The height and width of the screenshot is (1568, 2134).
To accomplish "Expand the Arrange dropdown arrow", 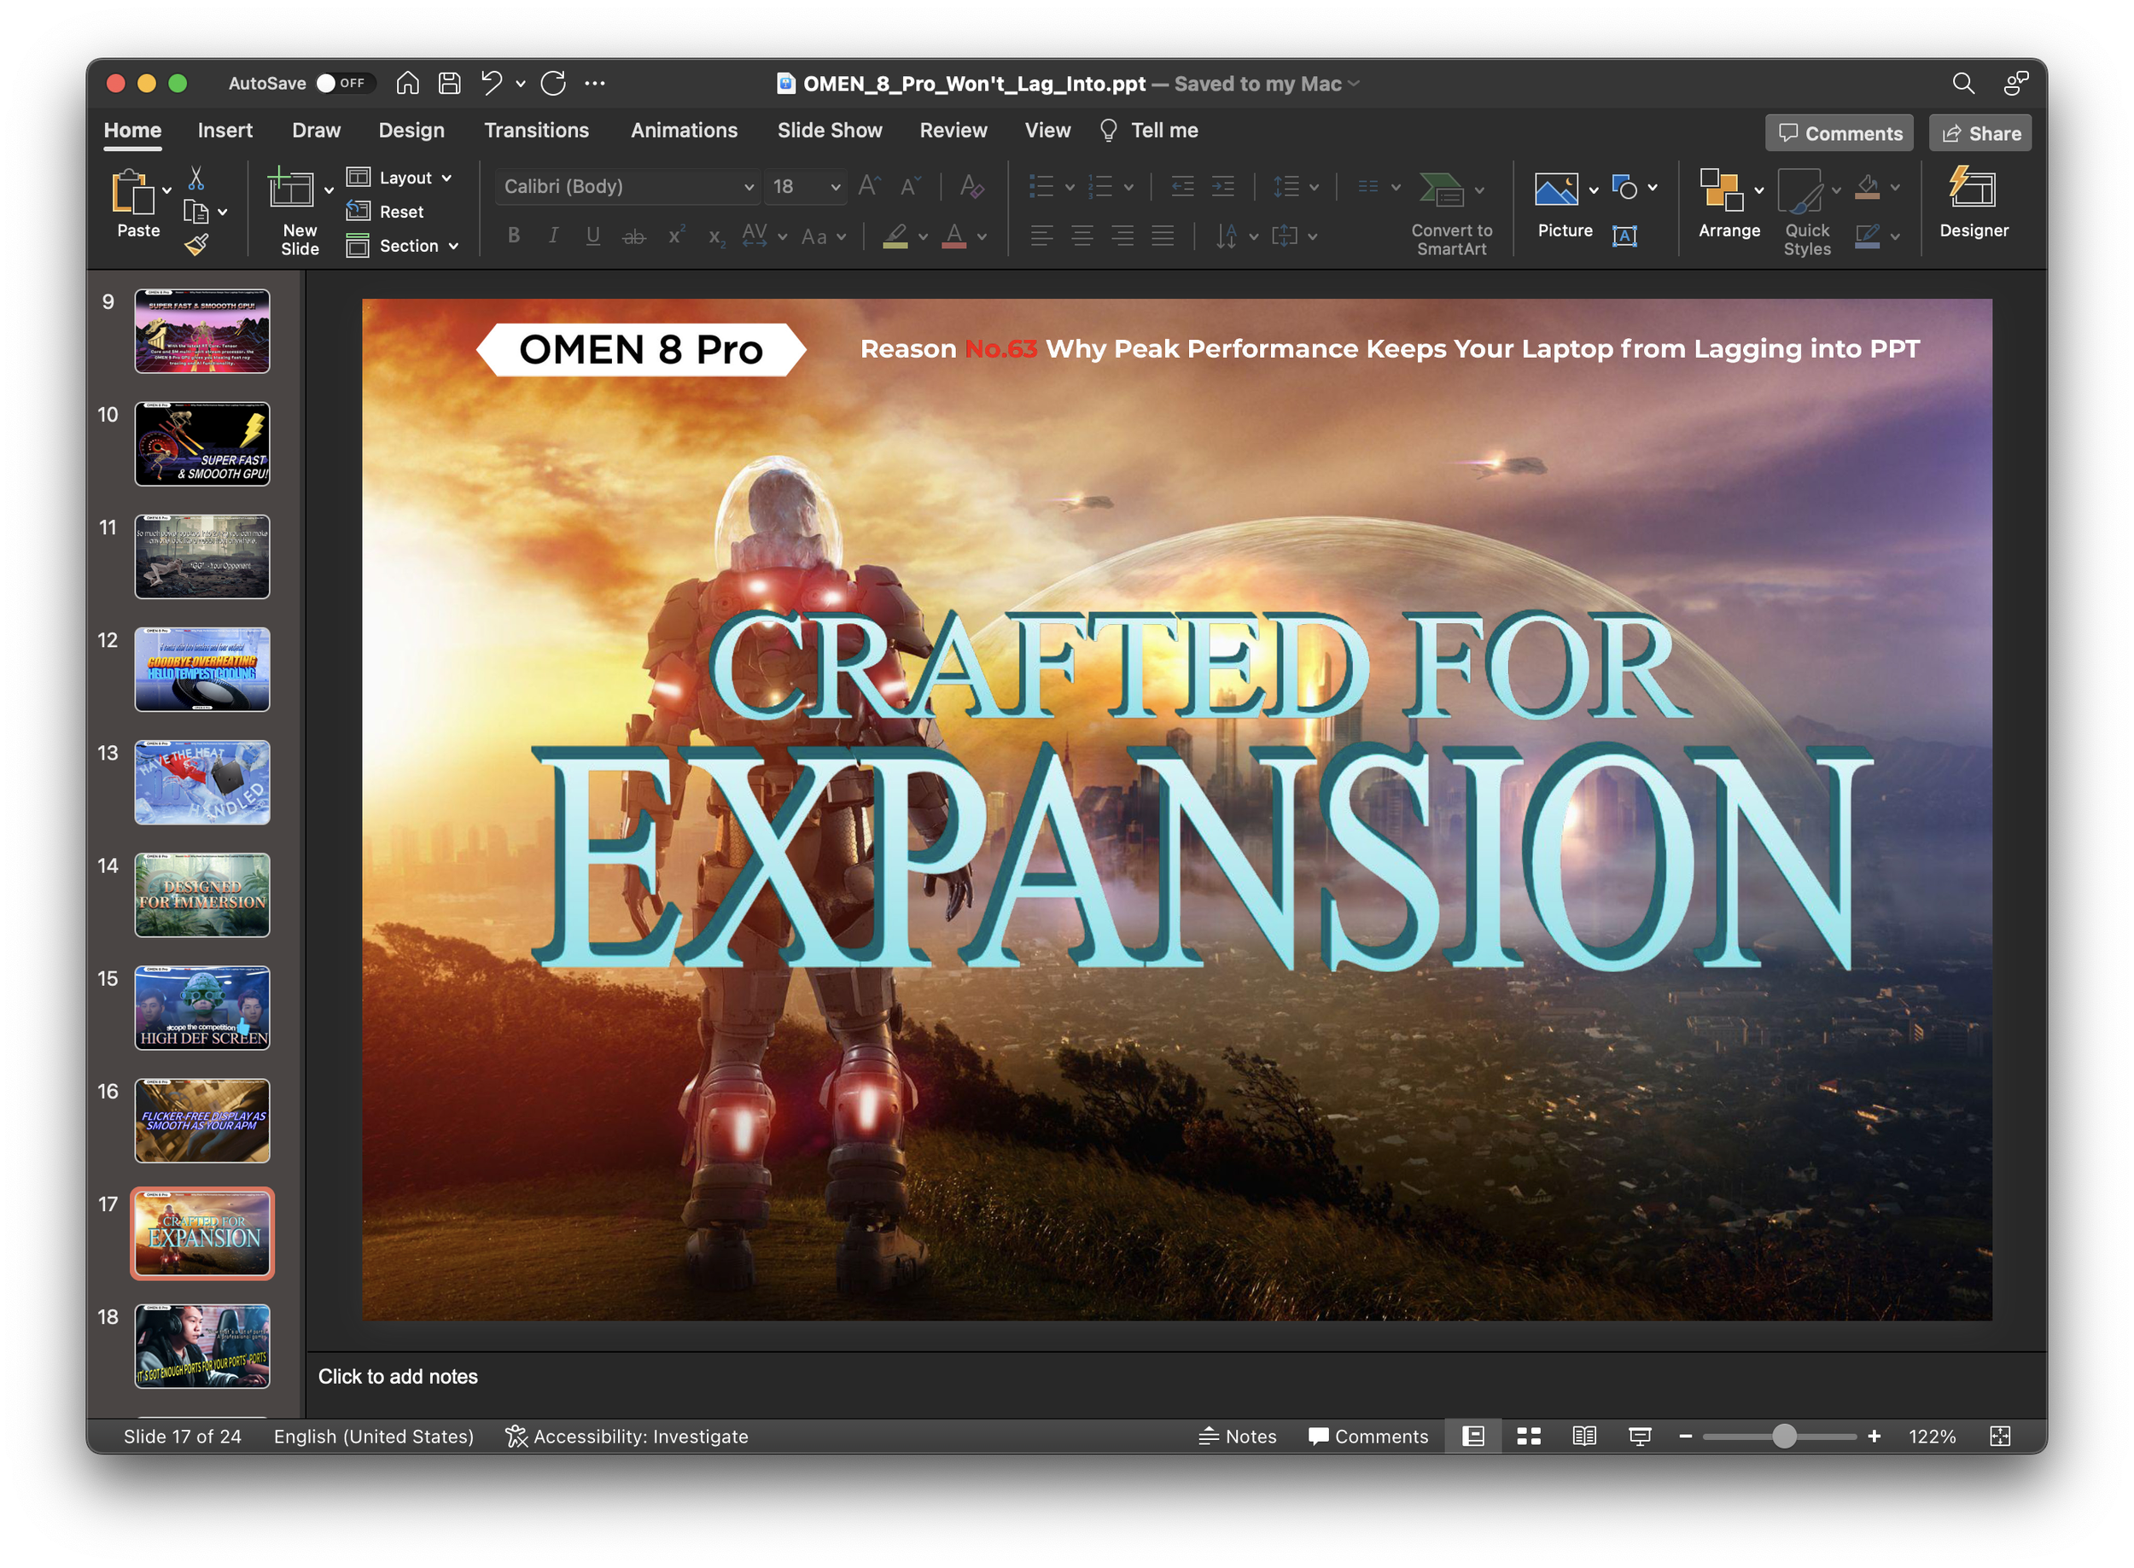I will coord(1759,191).
